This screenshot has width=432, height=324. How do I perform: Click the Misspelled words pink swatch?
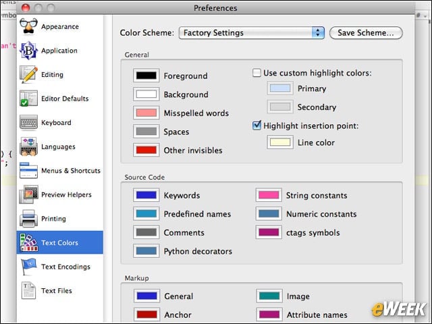146,113
